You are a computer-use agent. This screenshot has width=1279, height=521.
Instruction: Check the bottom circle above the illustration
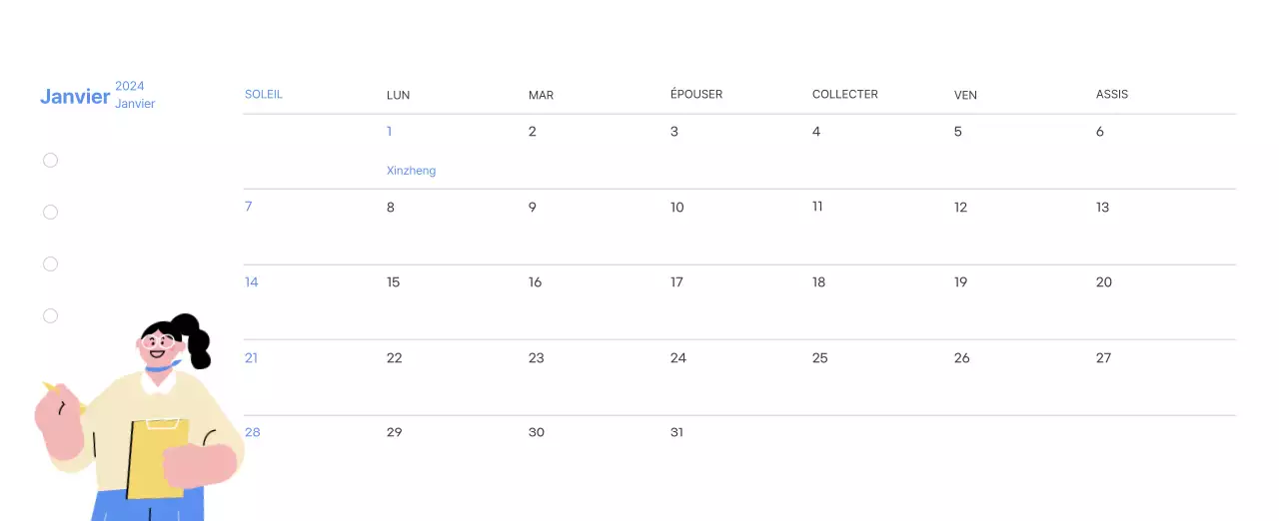[51, 315]
